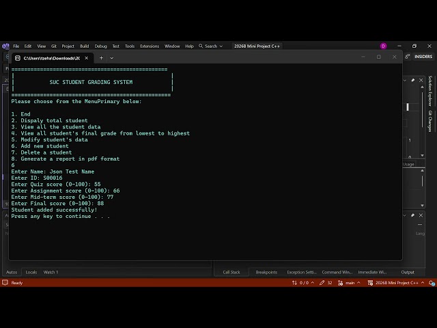Click scroll-up arrow under the pin icon
437x328 pixels.
(x=422, y=87)
